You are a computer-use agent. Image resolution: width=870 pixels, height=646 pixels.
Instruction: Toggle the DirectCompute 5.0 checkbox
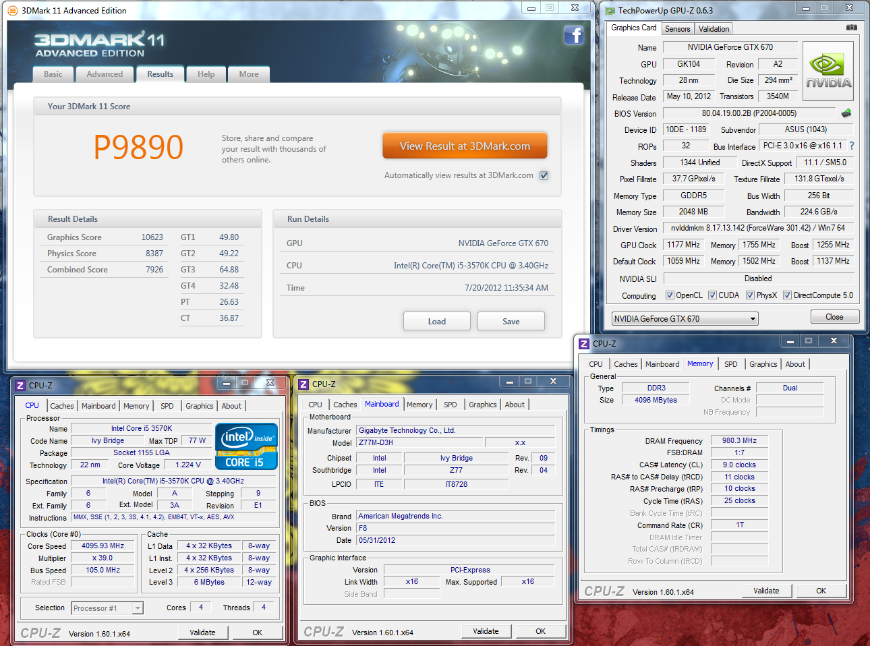787,295
